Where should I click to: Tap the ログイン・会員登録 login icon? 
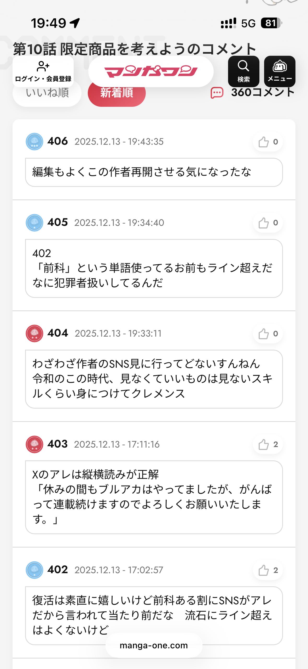click(43, 71)
